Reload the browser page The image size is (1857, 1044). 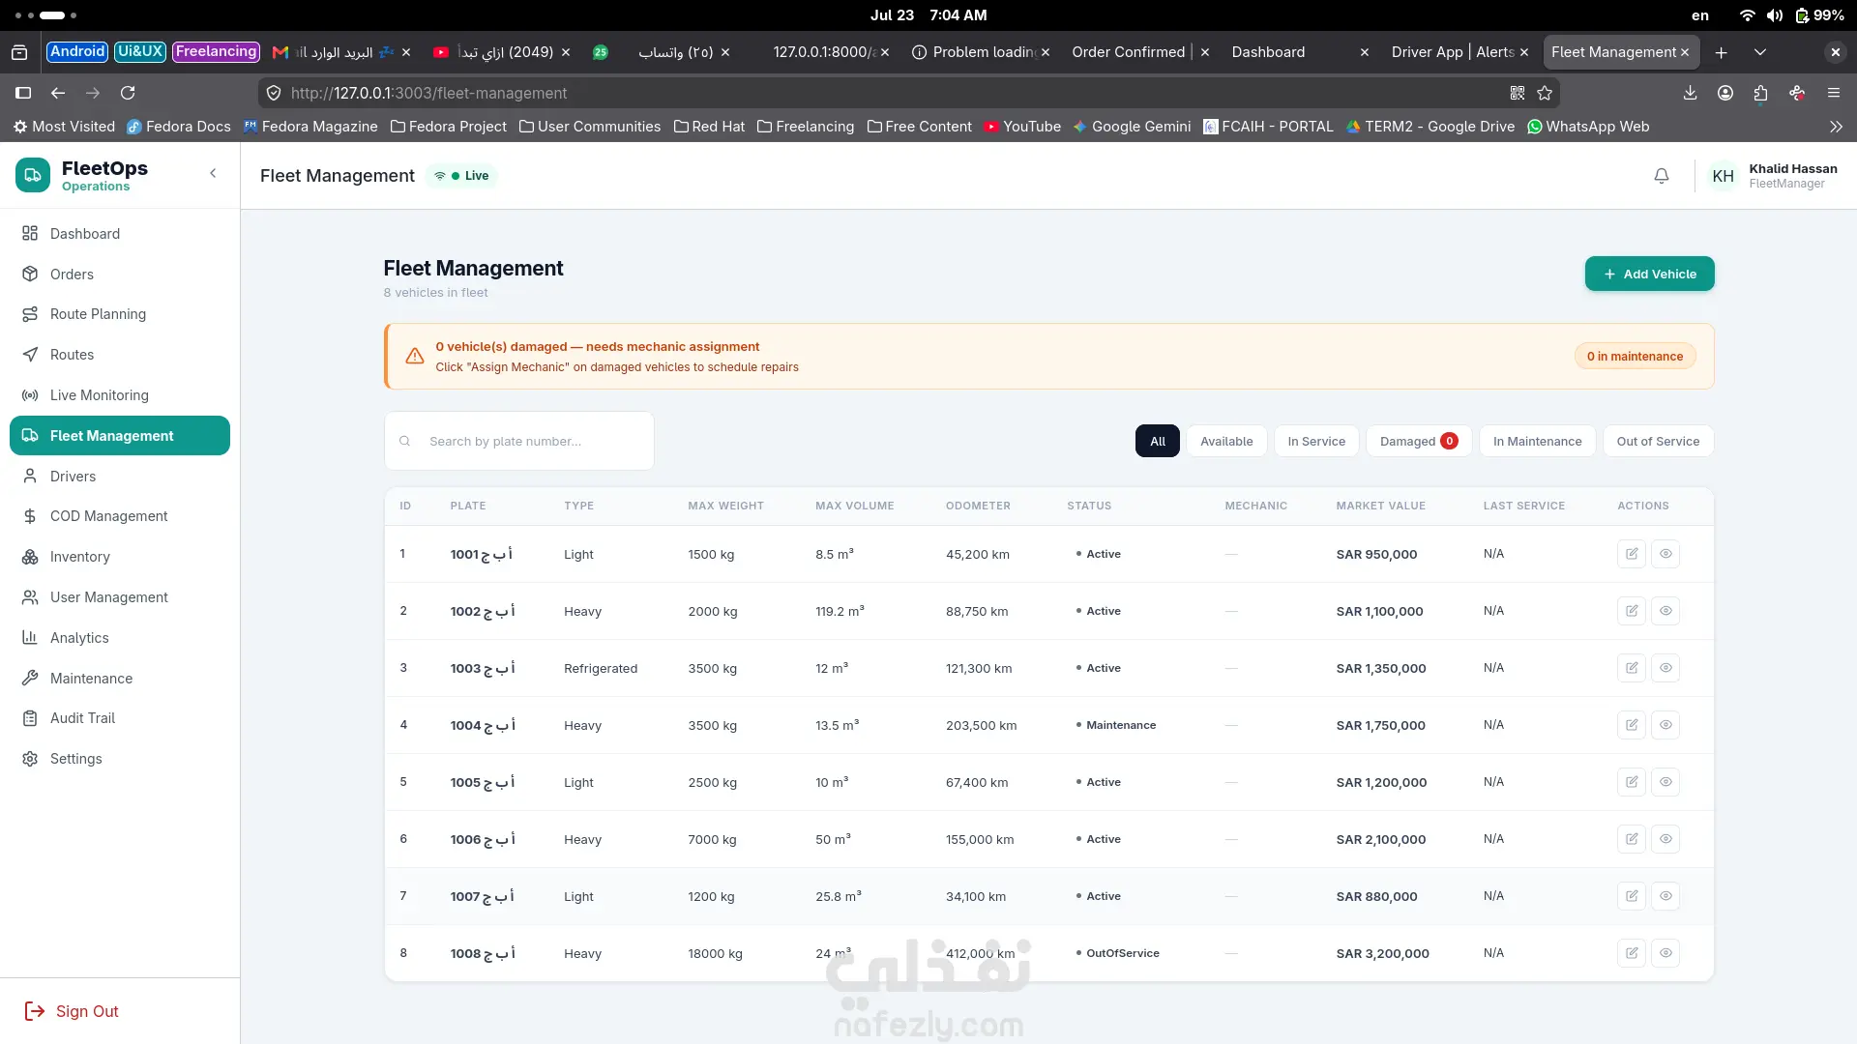128,93
